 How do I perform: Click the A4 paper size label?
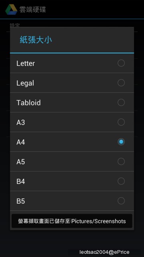[21, 142]
